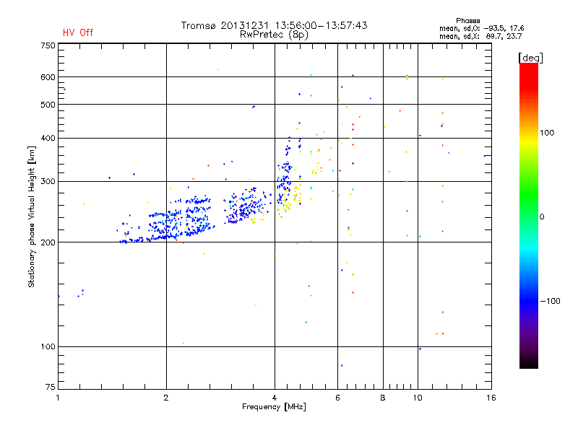Click the "Phases" heading text

467,21
